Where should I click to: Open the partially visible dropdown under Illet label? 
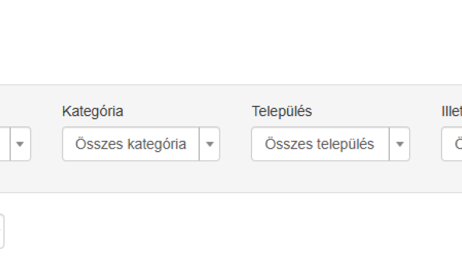point(452,144)
